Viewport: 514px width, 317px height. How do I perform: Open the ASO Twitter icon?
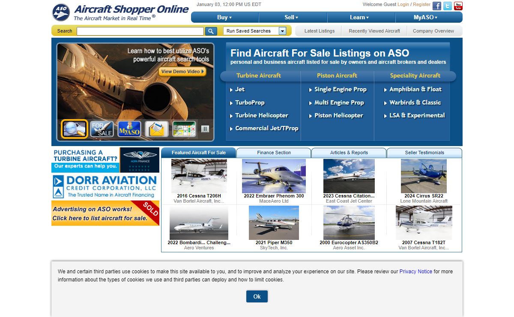448,6
